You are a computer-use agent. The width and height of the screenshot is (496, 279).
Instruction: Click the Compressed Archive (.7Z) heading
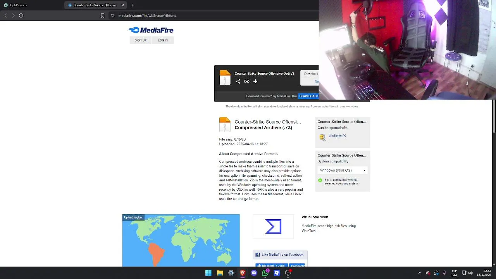pos(263,127)
